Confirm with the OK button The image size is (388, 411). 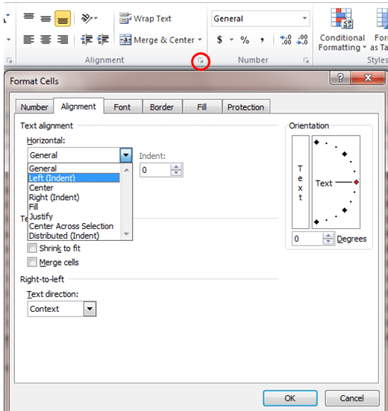[290, 398]
